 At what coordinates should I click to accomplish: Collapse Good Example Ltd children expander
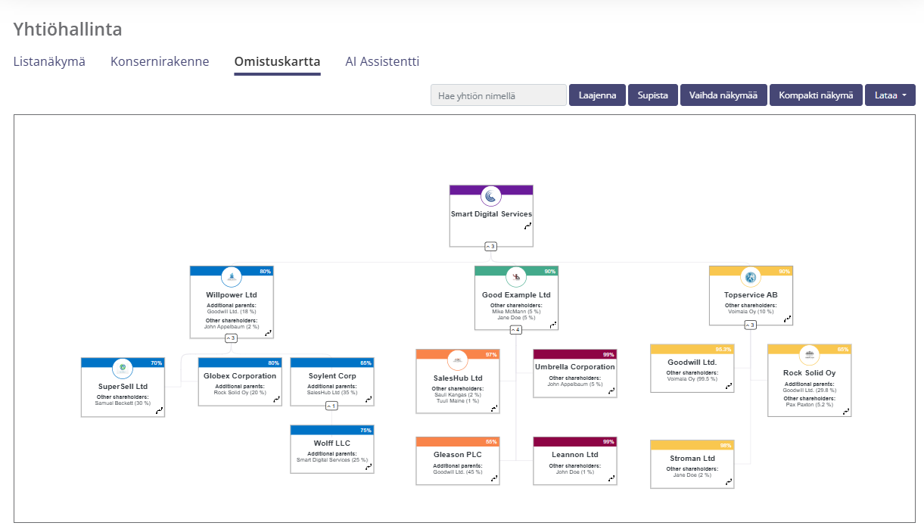pyautogui.click(x=515, y=330)
